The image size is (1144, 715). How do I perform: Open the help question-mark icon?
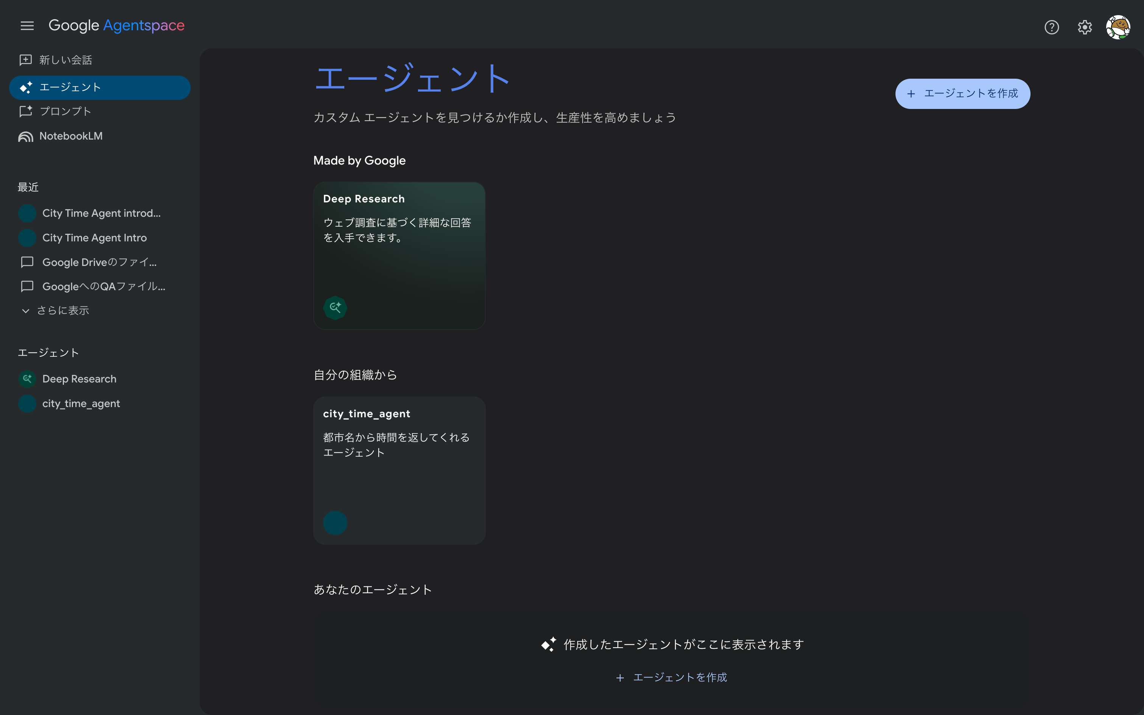[1051, 27]
